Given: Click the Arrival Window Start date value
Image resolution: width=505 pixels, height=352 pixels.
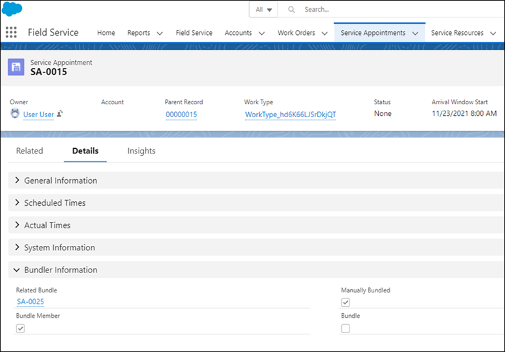Looking at the screenshot, I should point(464,114).
